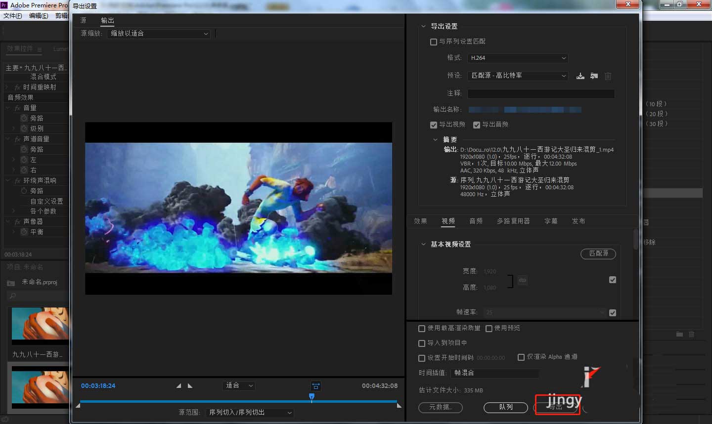Click the trash icon in the background panel
The height and width of the screenshot is (424, 712).
(x=691, y=335)
